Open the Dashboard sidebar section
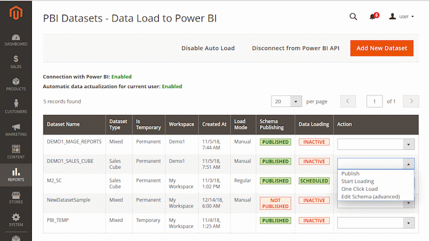The width and height of the screenshot is (429, 241). [x=16, y=40]
